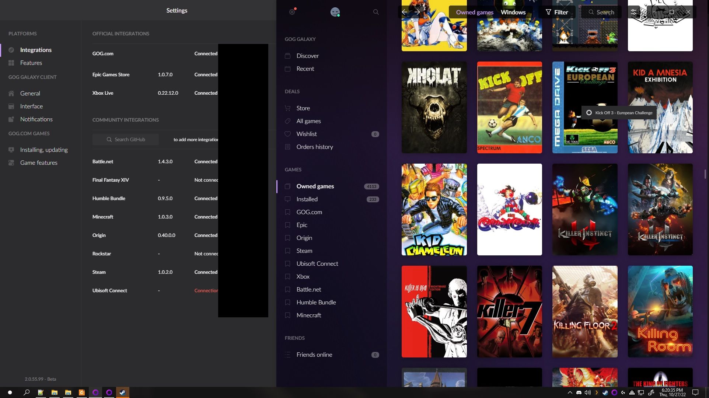This screenshot has height=398, width=709.
Task: Open the Filter button in library toolbar
Action: 557,12
